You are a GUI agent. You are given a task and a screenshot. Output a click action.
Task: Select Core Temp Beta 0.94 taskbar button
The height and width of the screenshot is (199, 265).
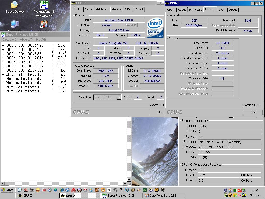[x=164, y=196]
